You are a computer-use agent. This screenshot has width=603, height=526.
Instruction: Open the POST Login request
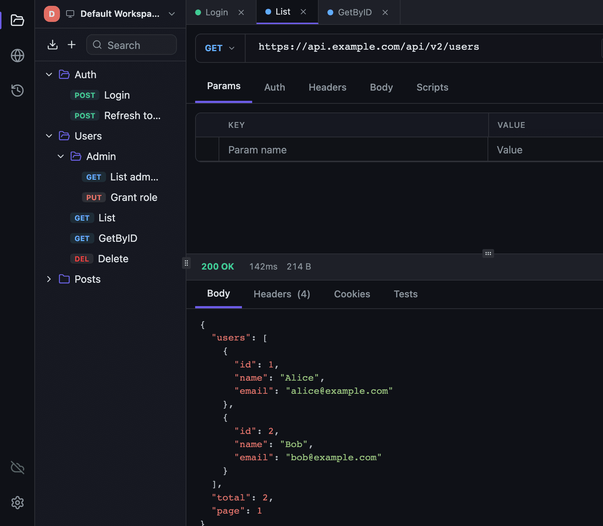point(110,95)
